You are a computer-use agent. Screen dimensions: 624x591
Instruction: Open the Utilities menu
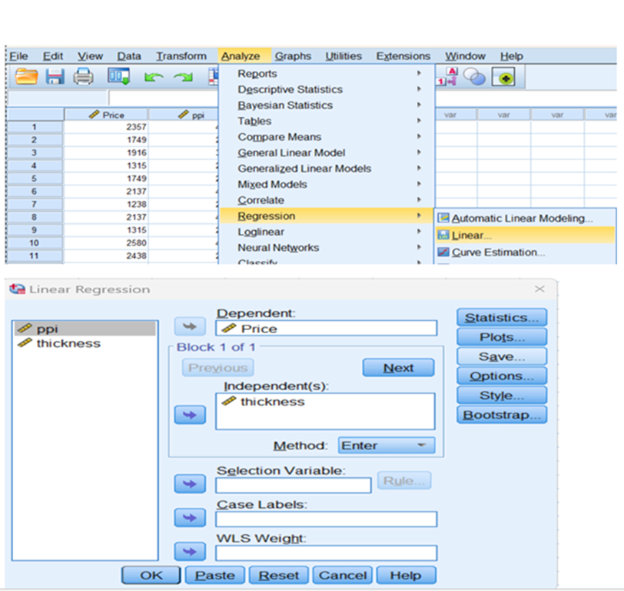344,56
